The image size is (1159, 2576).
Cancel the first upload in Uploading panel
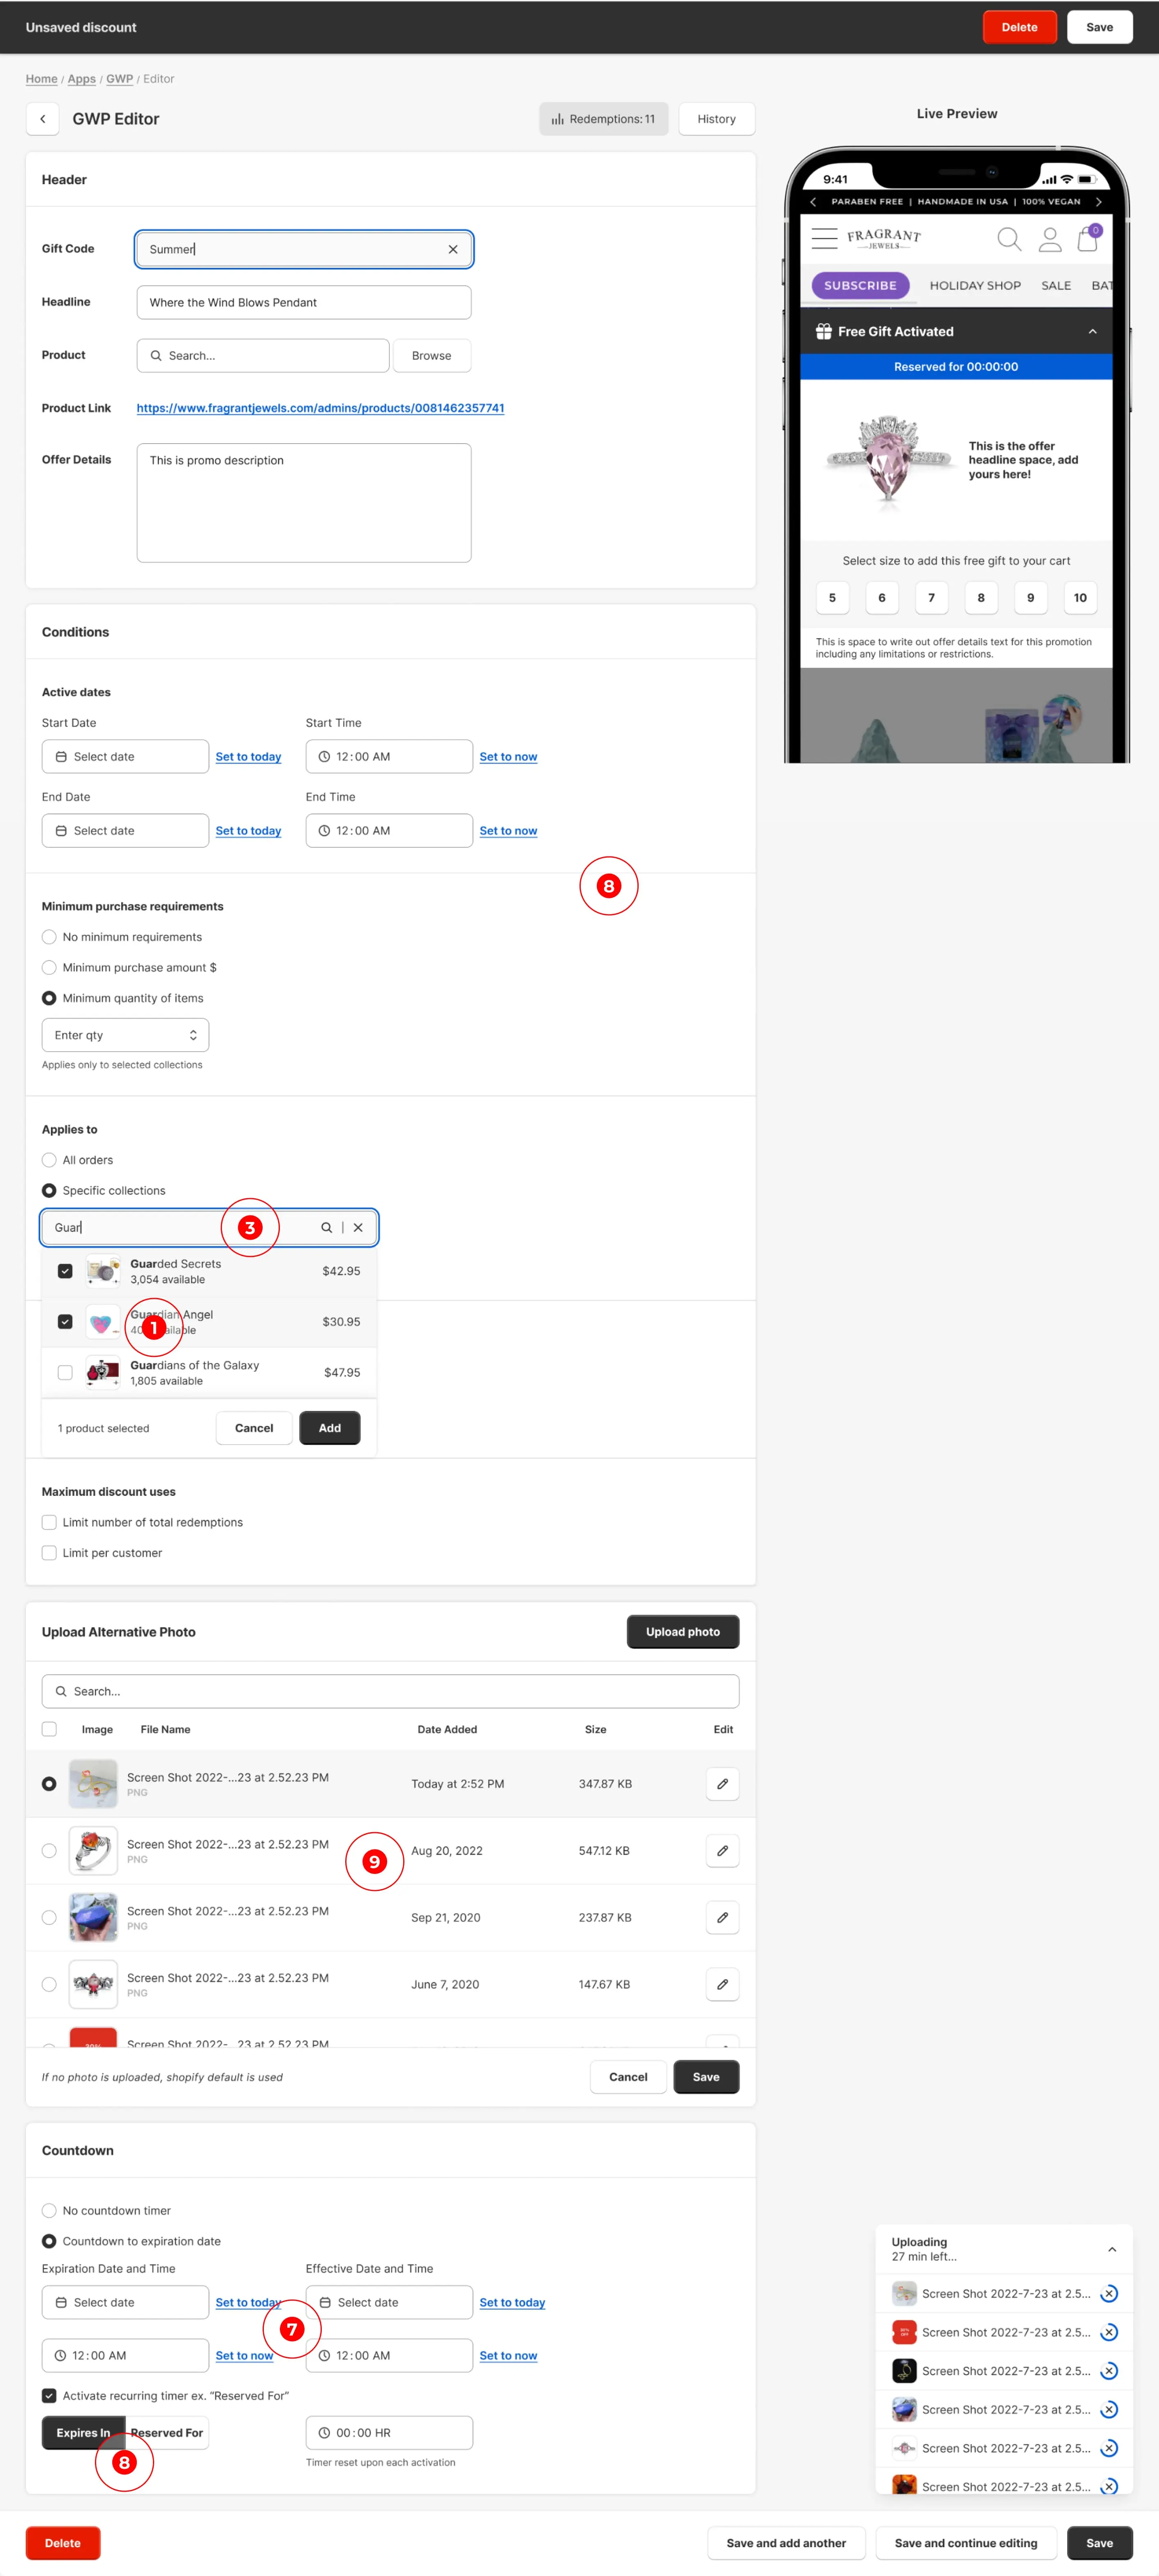pos(1108,2293)
